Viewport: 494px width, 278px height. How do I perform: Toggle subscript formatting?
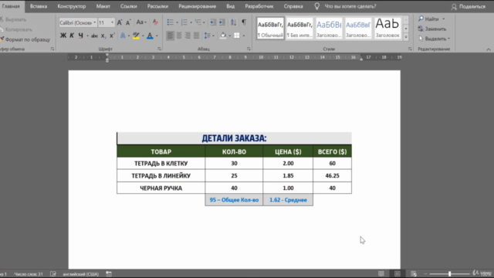click(103, 36)
